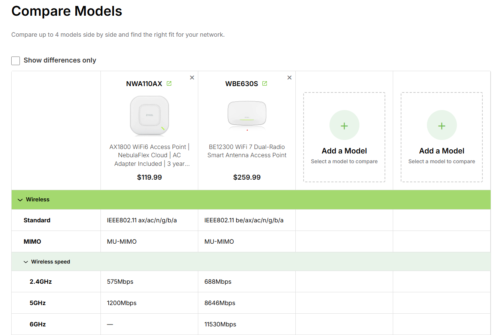This screenshot has width=503, height=335.
Task: Click the Show differences only label
Action: tap(60, 60)
